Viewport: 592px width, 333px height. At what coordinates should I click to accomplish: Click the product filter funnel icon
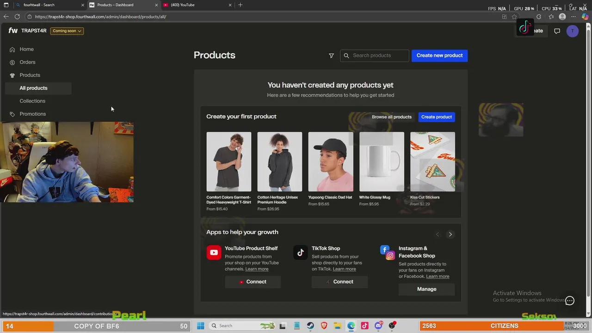pyautogui.click(x=331, y=55)
